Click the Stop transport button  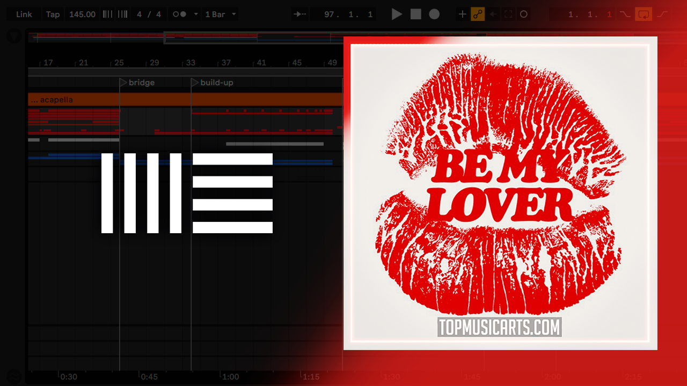tap(416, 14)
